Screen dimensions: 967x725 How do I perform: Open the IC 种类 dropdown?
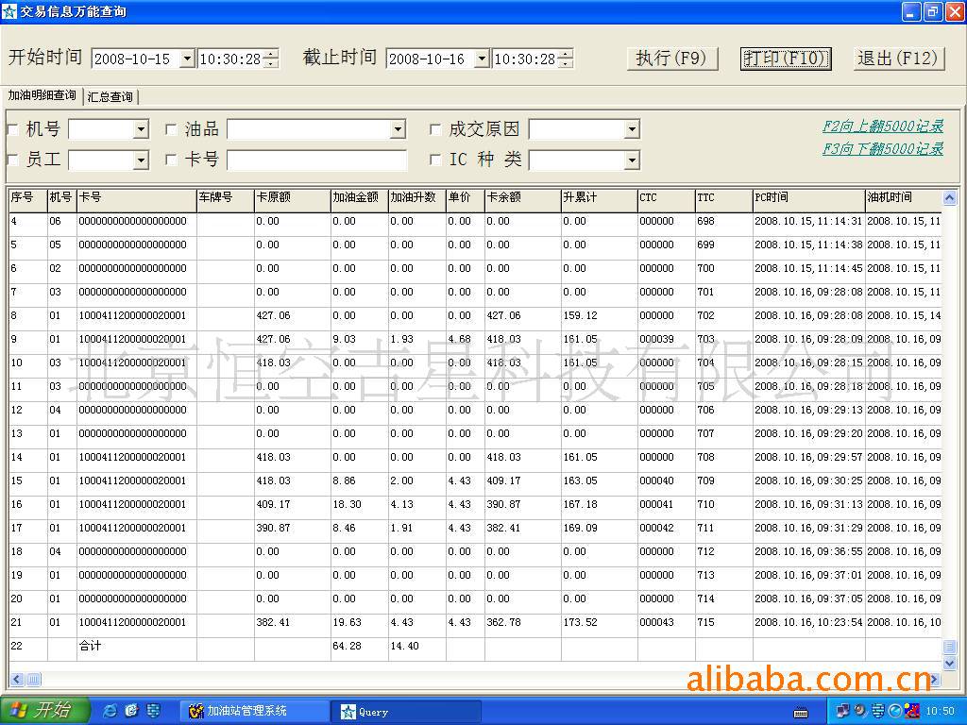click(x=632, y=160)
